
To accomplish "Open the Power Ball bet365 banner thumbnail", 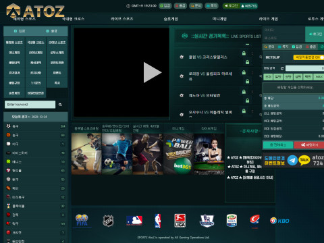I will click(x=178, y=154).
